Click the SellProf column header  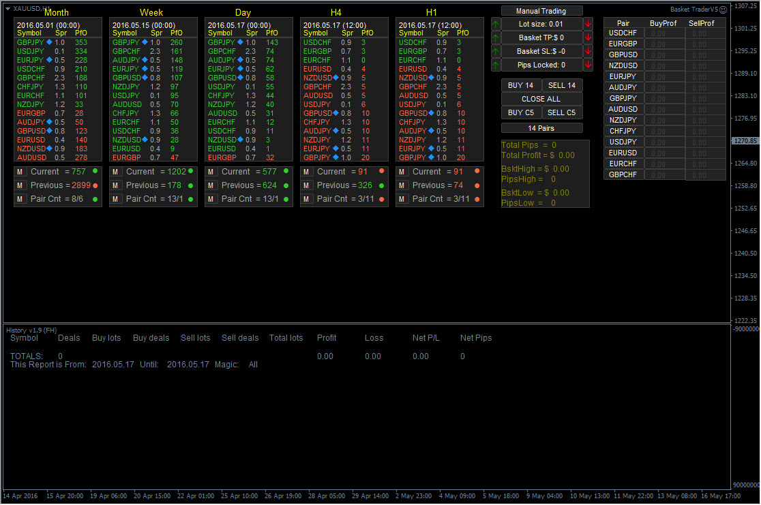(702, 23)
